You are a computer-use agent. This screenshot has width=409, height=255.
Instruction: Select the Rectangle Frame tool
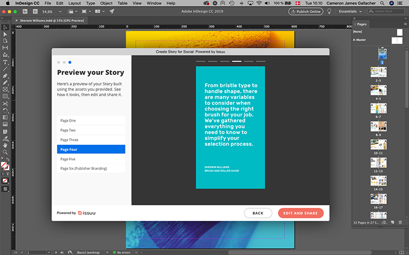[x=5, y=90]
